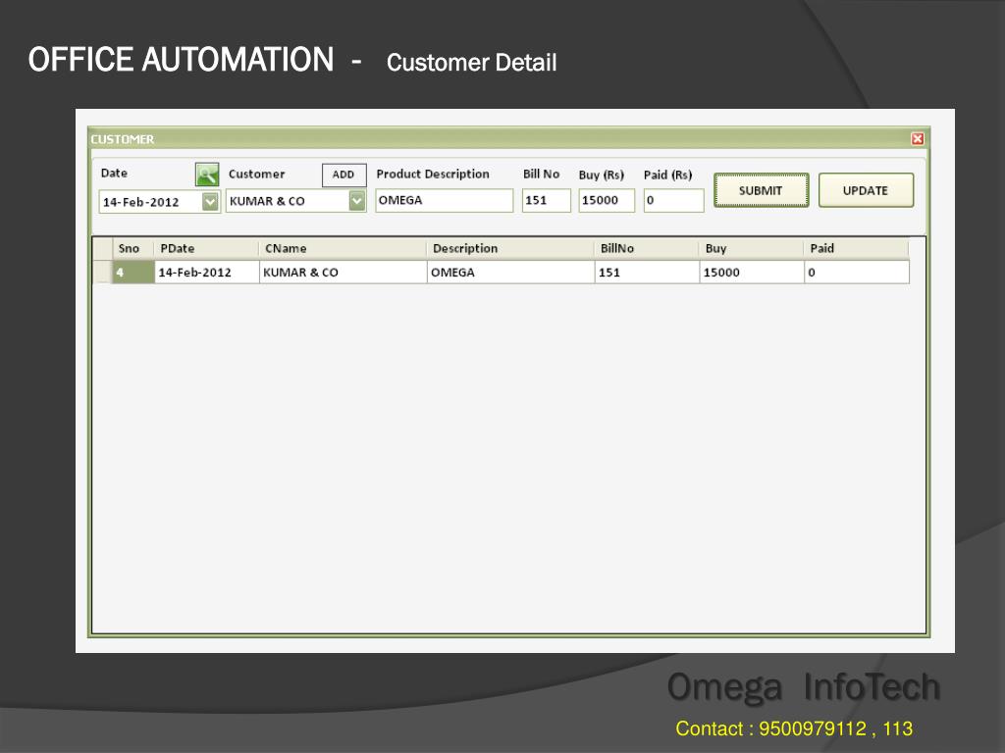The height and width of the screenshot is (753, 1005).
Task: Click the Description column header
Action: [510, 248]
